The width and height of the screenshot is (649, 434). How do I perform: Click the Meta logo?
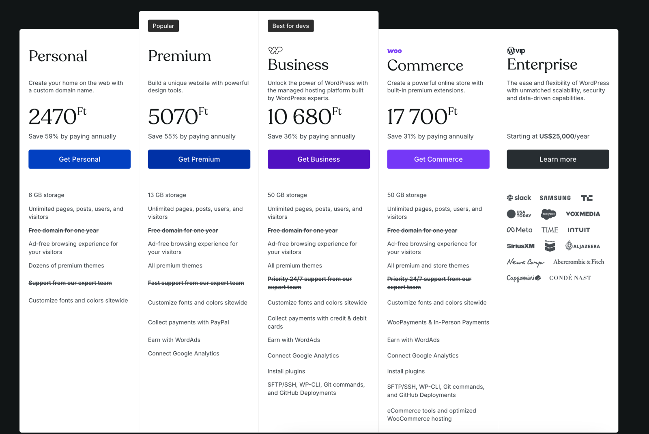tap(520, 230)
